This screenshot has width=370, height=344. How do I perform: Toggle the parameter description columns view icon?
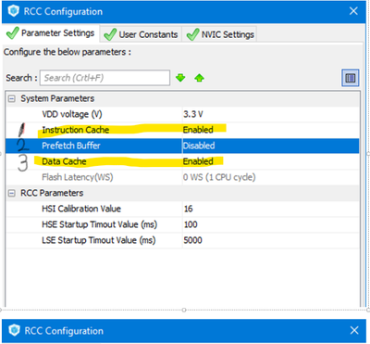[351, 78]
